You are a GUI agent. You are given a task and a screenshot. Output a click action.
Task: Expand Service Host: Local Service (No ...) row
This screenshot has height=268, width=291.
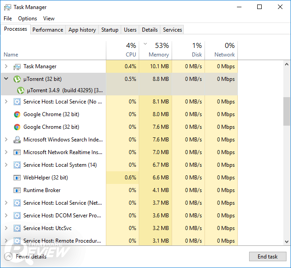pyautogui.click(x=6, y=102)
